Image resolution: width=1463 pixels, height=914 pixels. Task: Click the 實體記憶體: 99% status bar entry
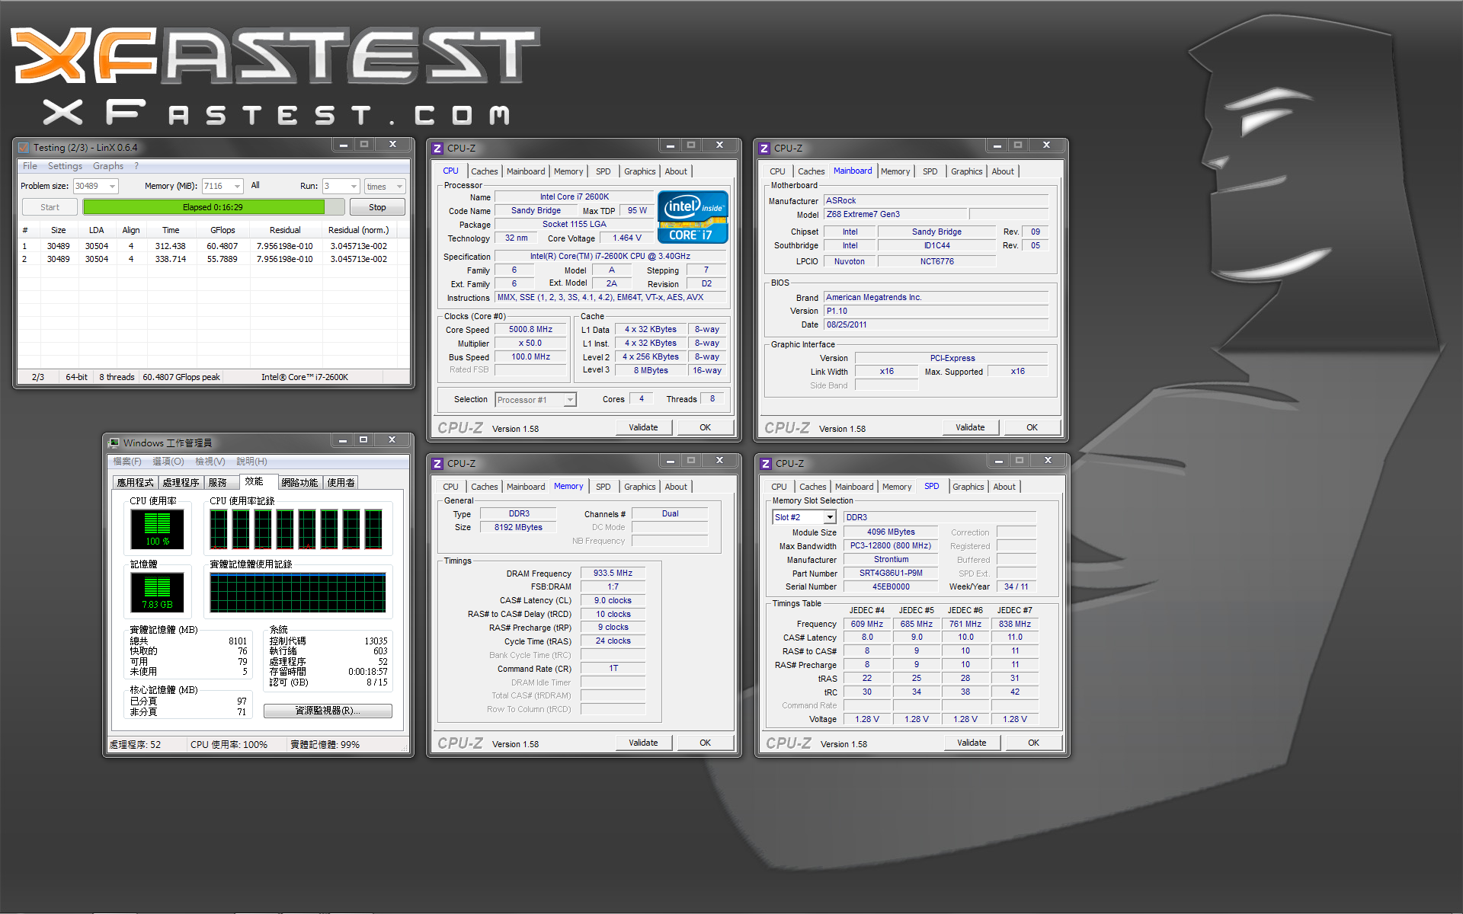325,745
